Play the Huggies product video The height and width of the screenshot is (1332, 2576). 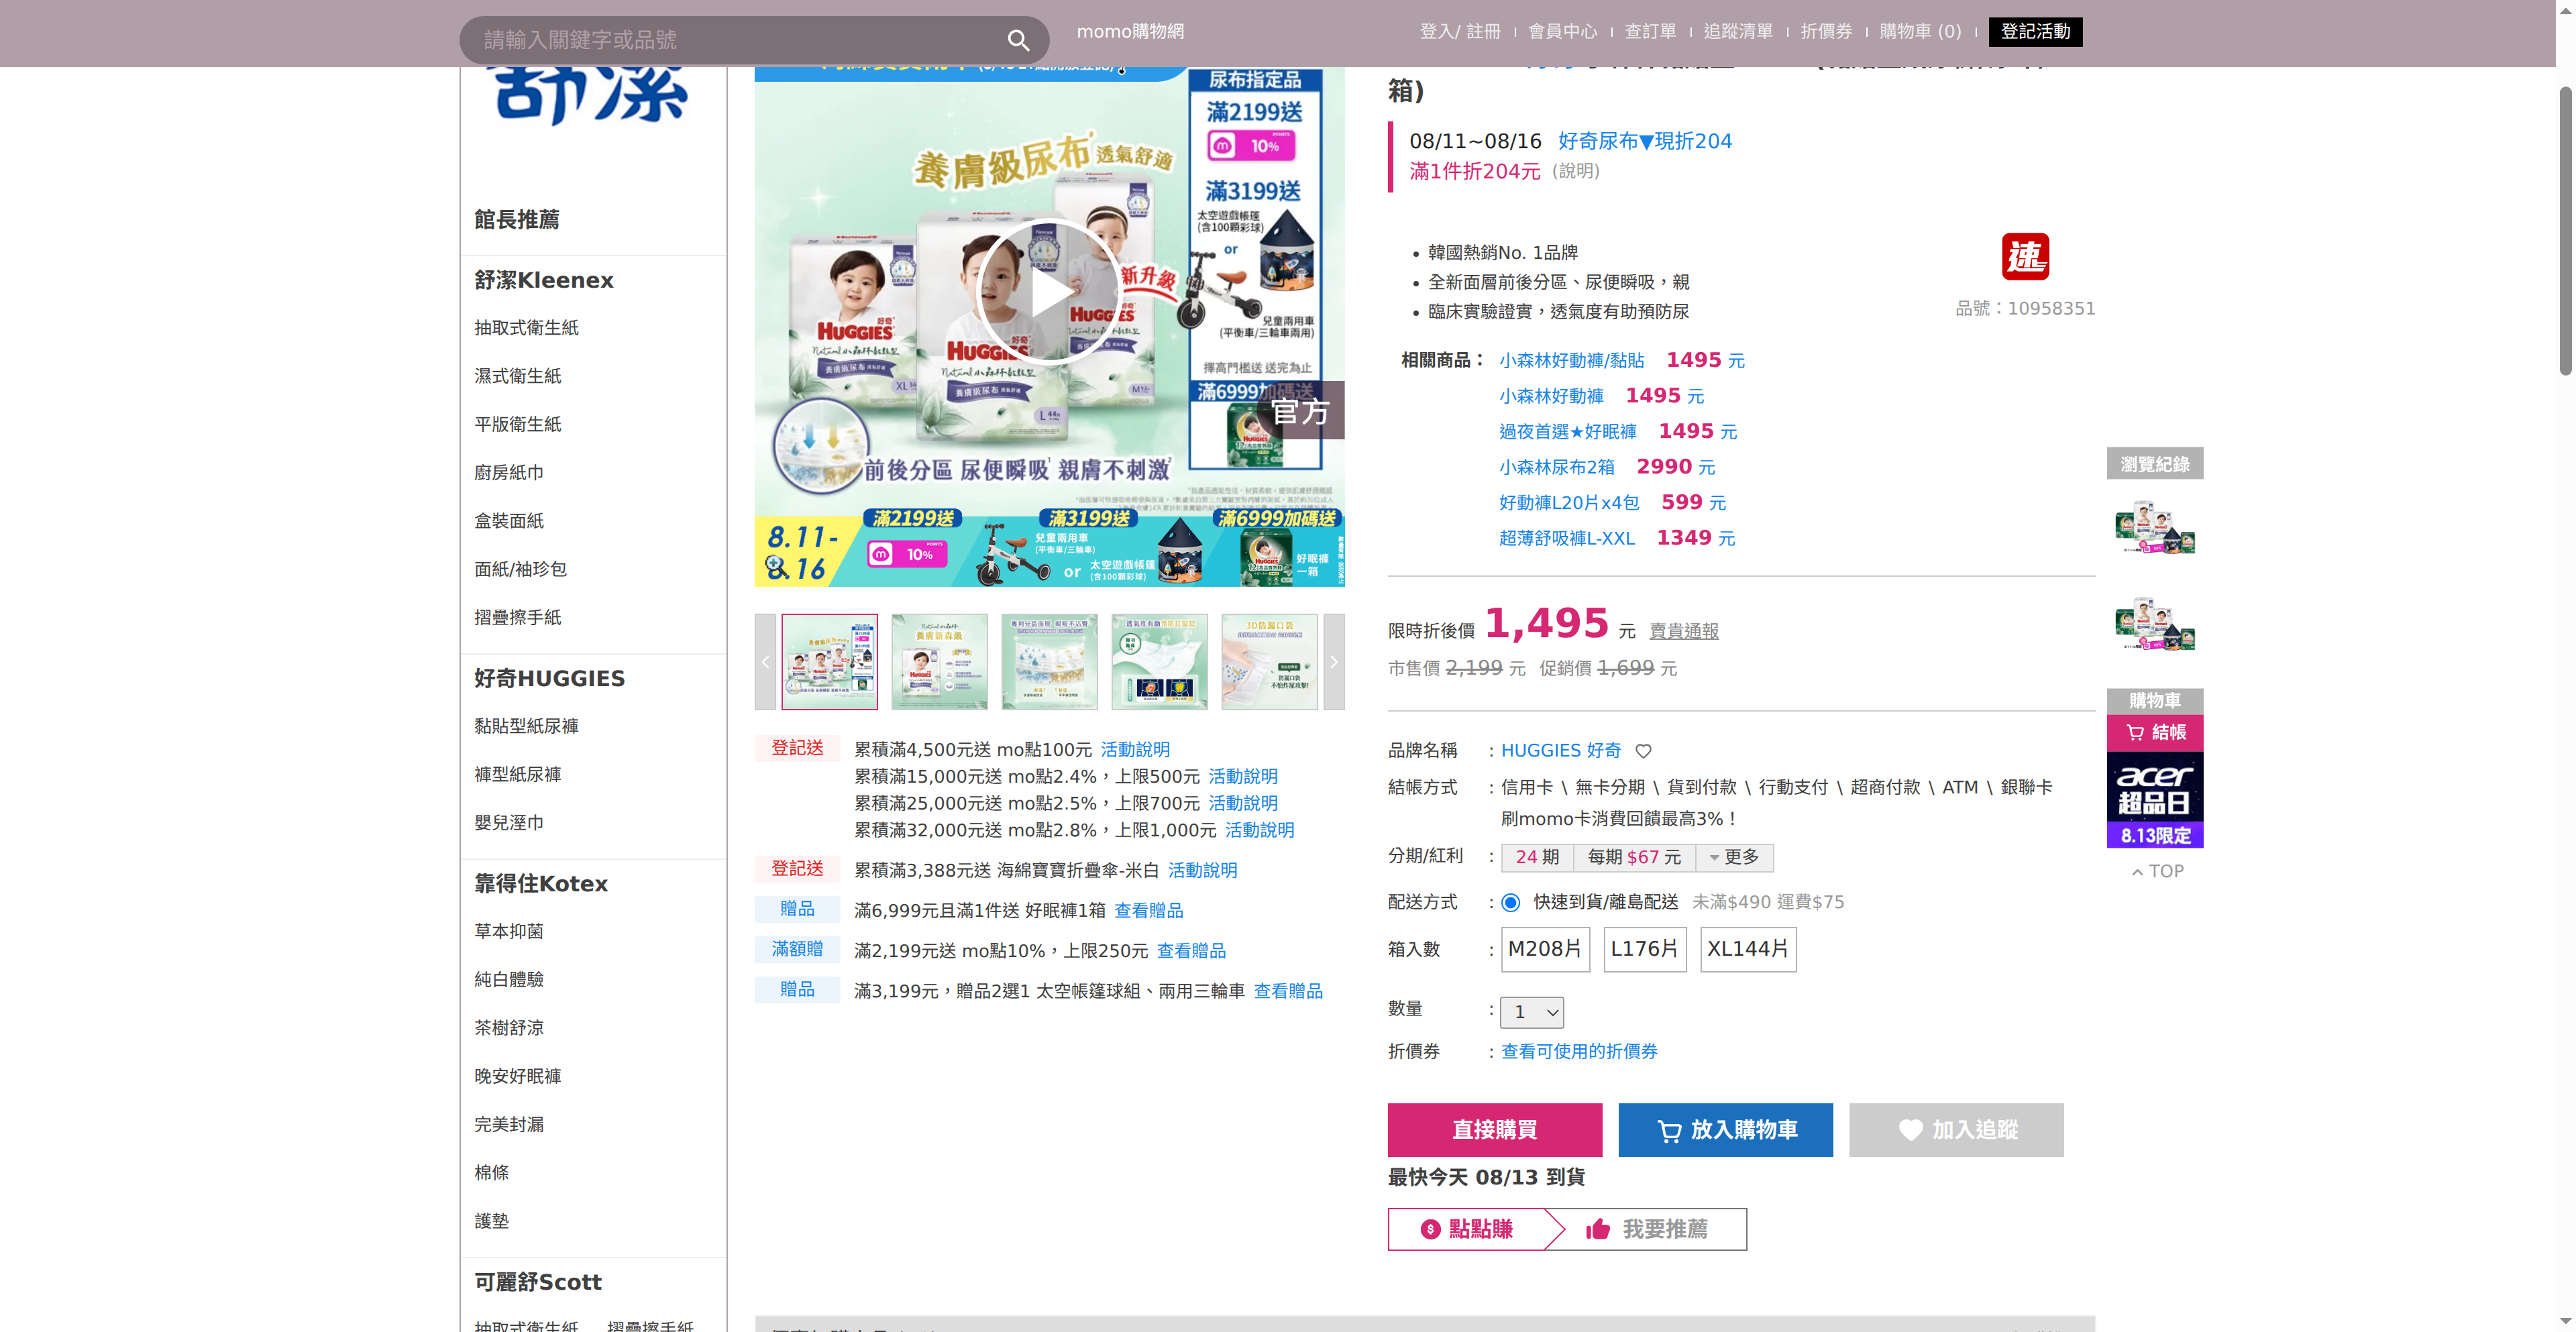pyautogui.click(x=1049, y=292)
